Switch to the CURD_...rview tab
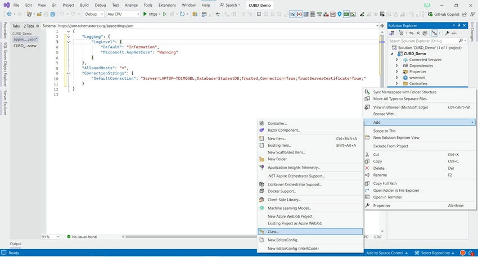Screen dimensions: 478x257 click(x=25, y=46)
